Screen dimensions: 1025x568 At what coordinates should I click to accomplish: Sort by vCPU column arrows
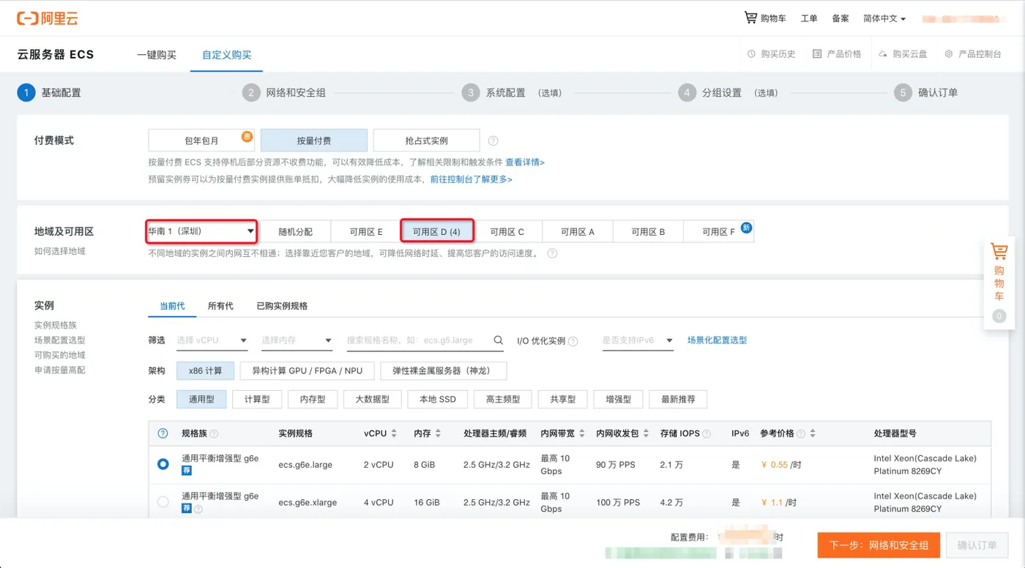tap(394, 433)
